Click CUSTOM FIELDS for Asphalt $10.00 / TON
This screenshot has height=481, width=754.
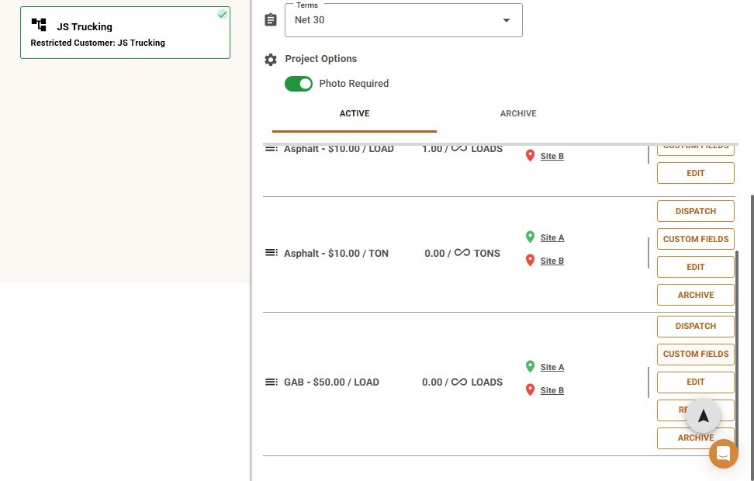point(695,239)
